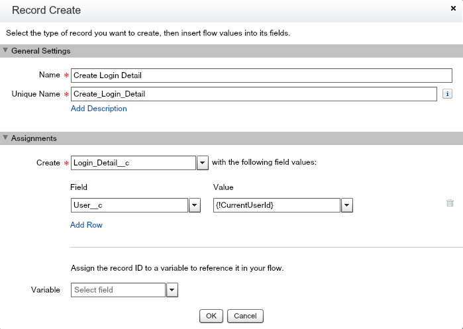Click the Variable 'Select field' input
Image resolution: width=463 pixels, height=329 pixels.
pyautogui.click(x=118, y=290)
